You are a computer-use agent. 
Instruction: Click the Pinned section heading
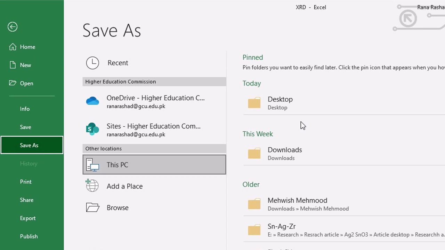253,57
